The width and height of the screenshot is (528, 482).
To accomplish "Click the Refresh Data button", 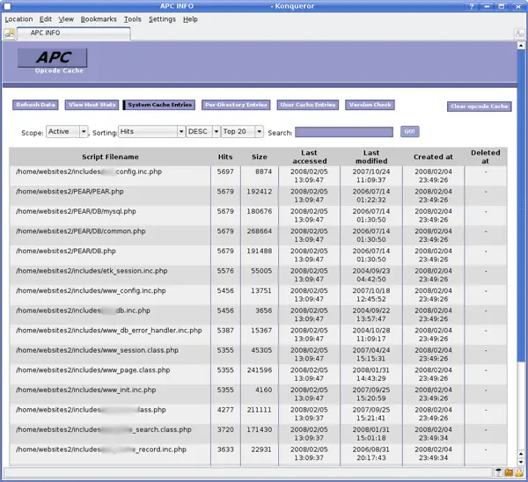I will [x=35, y=105].
